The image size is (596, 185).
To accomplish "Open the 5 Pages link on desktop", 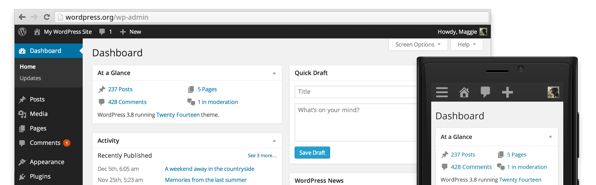I will point(207,89).
